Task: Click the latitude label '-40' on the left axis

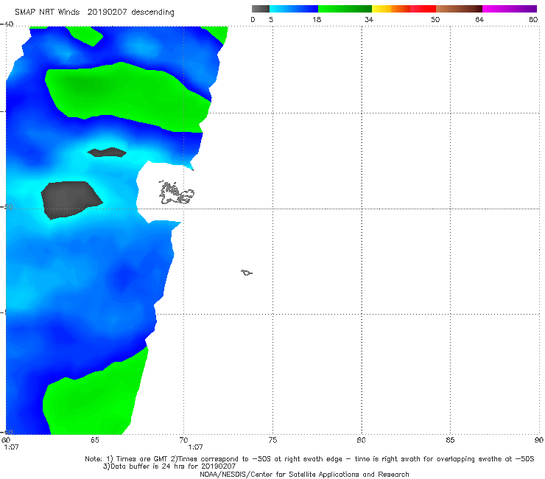Action: click(x=7, y=24)
